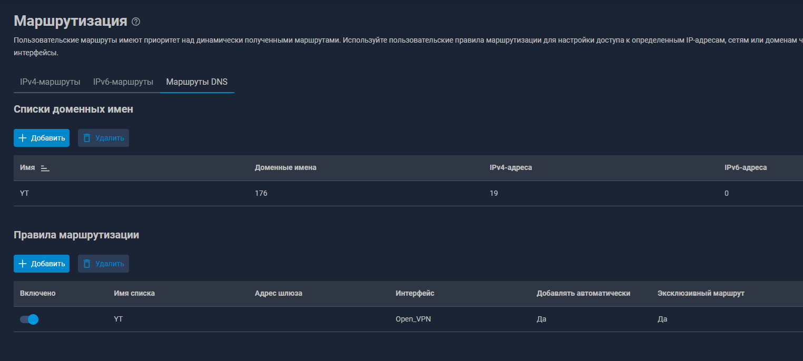Click the Включено column header

click(x=37, y=293)
